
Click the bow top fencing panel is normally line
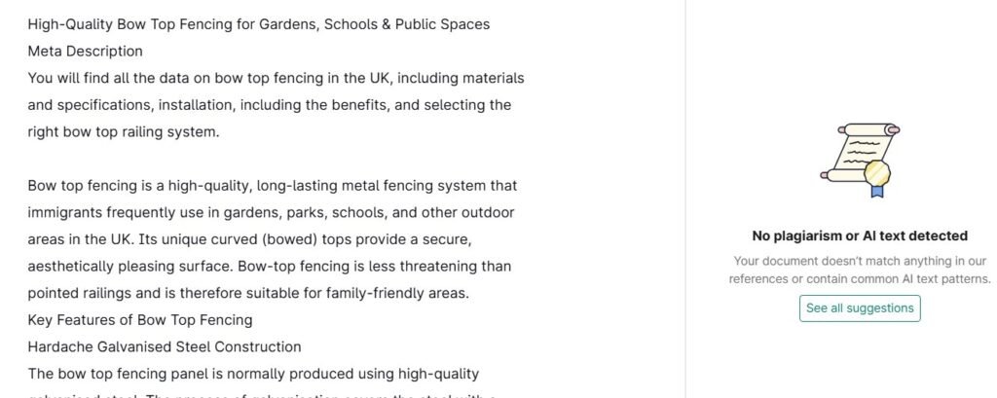(253, 374)
